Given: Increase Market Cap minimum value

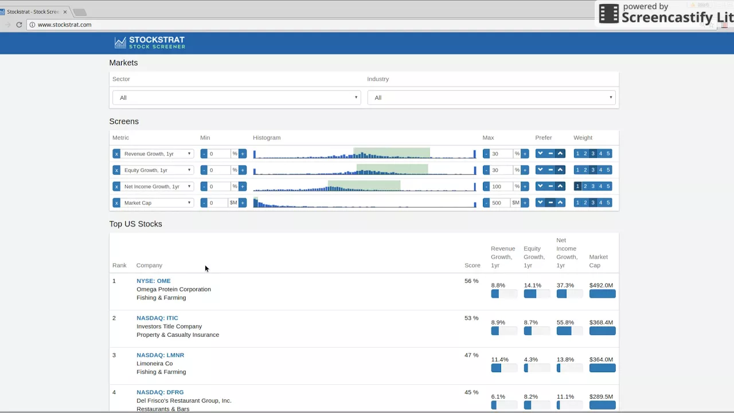Looking at the screenshot, I should pyautogui.click(x=243, y=202).
